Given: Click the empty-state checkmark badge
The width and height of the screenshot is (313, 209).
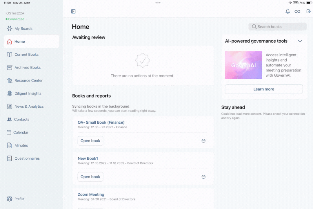Looking at the screenshot, I should coord(142,60).
